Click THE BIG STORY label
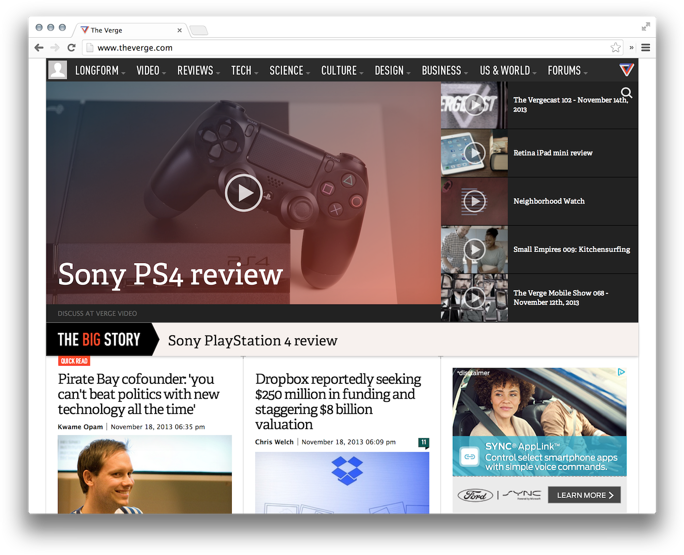Viewport: 684px width, 555px height. tap(99, 340)
